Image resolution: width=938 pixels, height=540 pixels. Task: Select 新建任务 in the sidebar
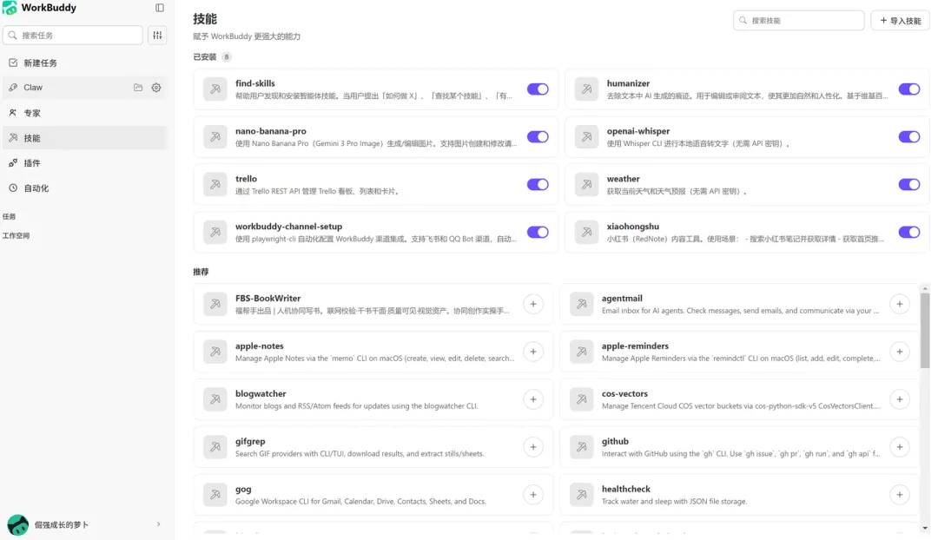[84, 63]
